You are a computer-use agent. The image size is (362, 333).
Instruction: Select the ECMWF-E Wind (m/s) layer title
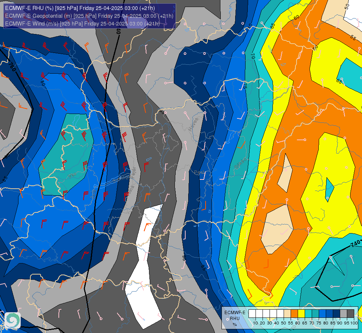tap(82, 24)
